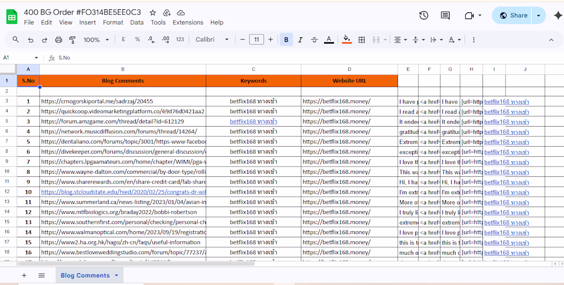Increase the font size
Image resolution: width=564 pixels, height=285 pixels.
pyautogui.click(x=271, y=39)
